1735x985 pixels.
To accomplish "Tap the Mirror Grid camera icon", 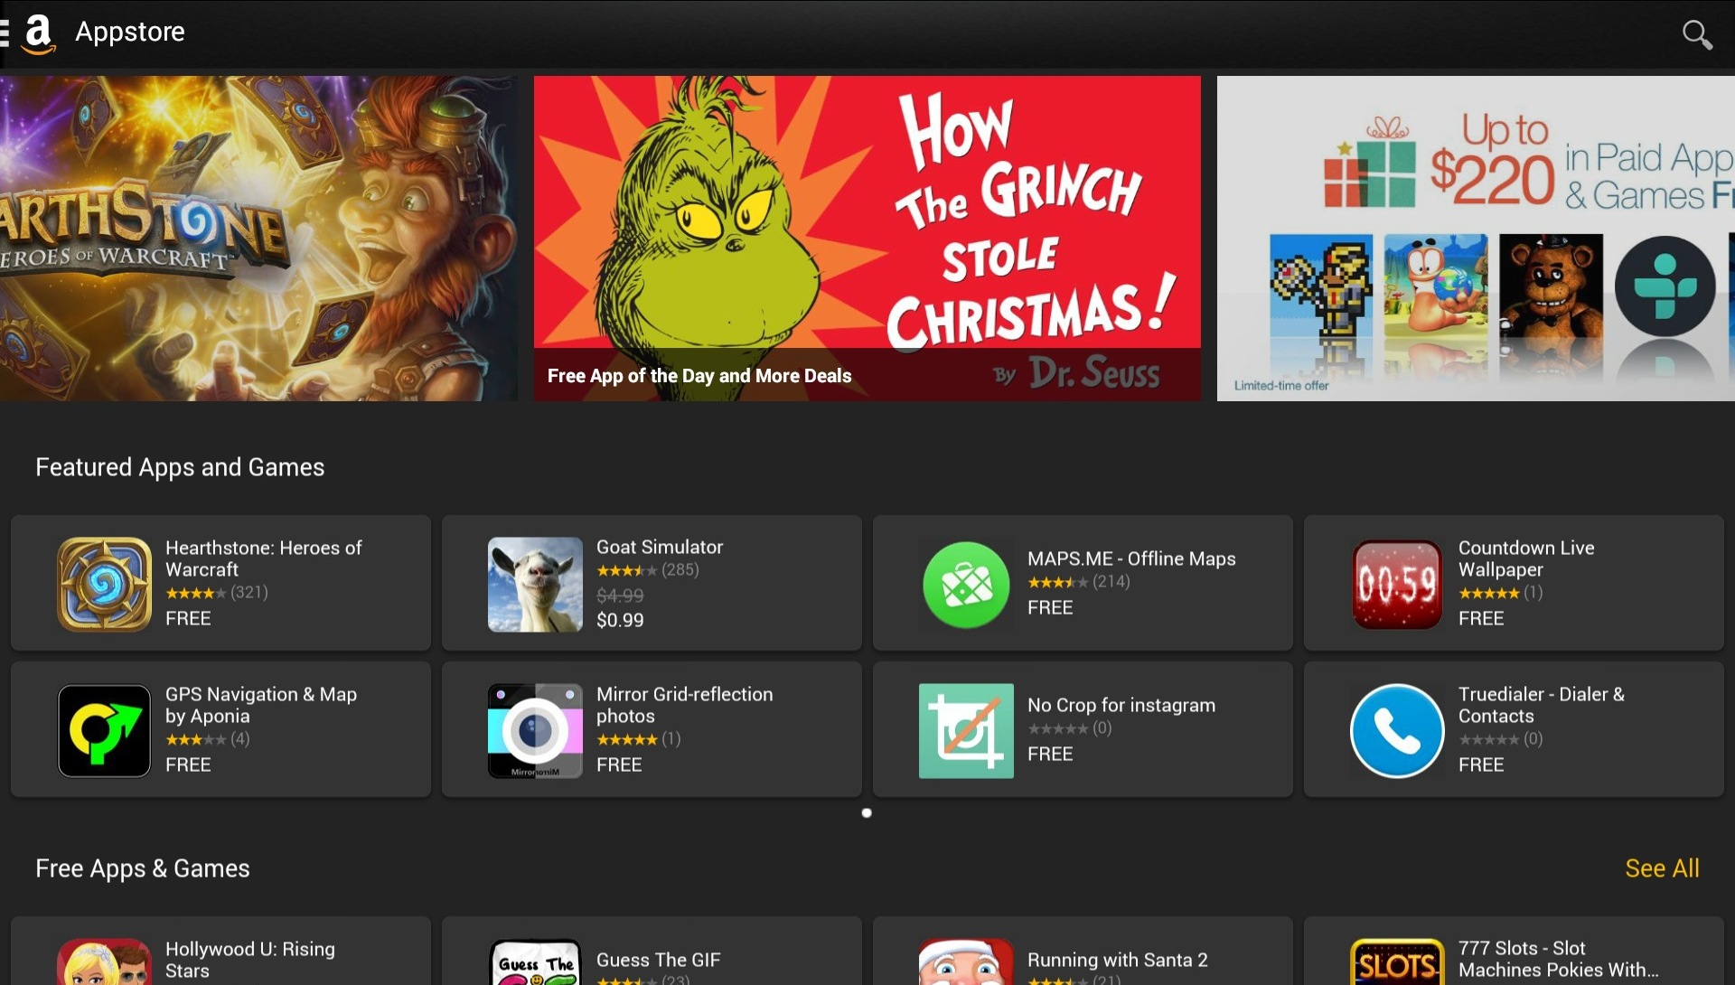I will tap(535, 730).
